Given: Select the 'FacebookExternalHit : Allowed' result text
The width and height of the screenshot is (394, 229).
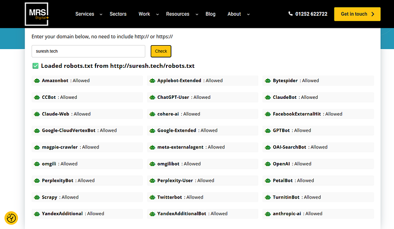Looking at the screenshot, I should point(307,114).
